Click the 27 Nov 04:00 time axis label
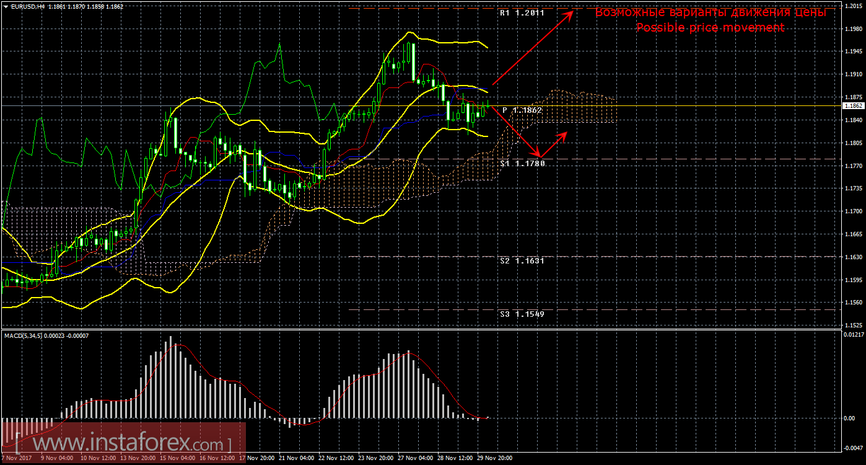This screenshot has height=465, width=866. tap(416, 458)
